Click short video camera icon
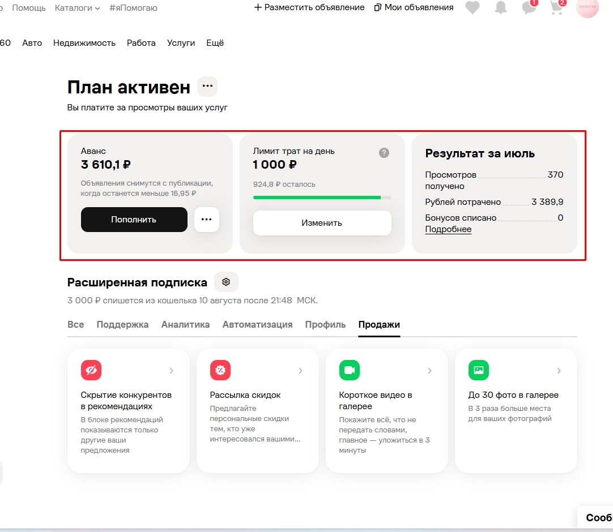Image resolution: width=613 pixels, height=532 pixels. tap(350, 370)
